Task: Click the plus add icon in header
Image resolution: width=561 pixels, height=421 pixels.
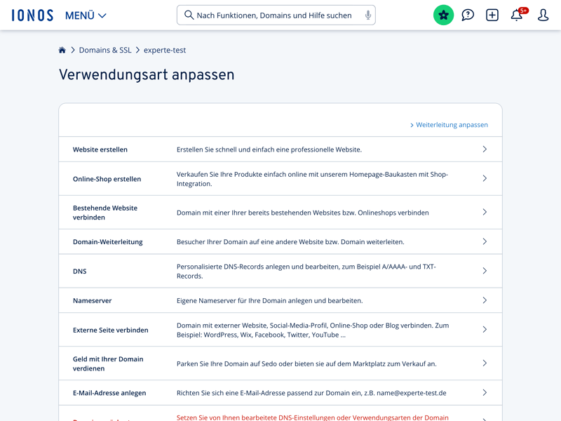Action: [x=492, y=15]
